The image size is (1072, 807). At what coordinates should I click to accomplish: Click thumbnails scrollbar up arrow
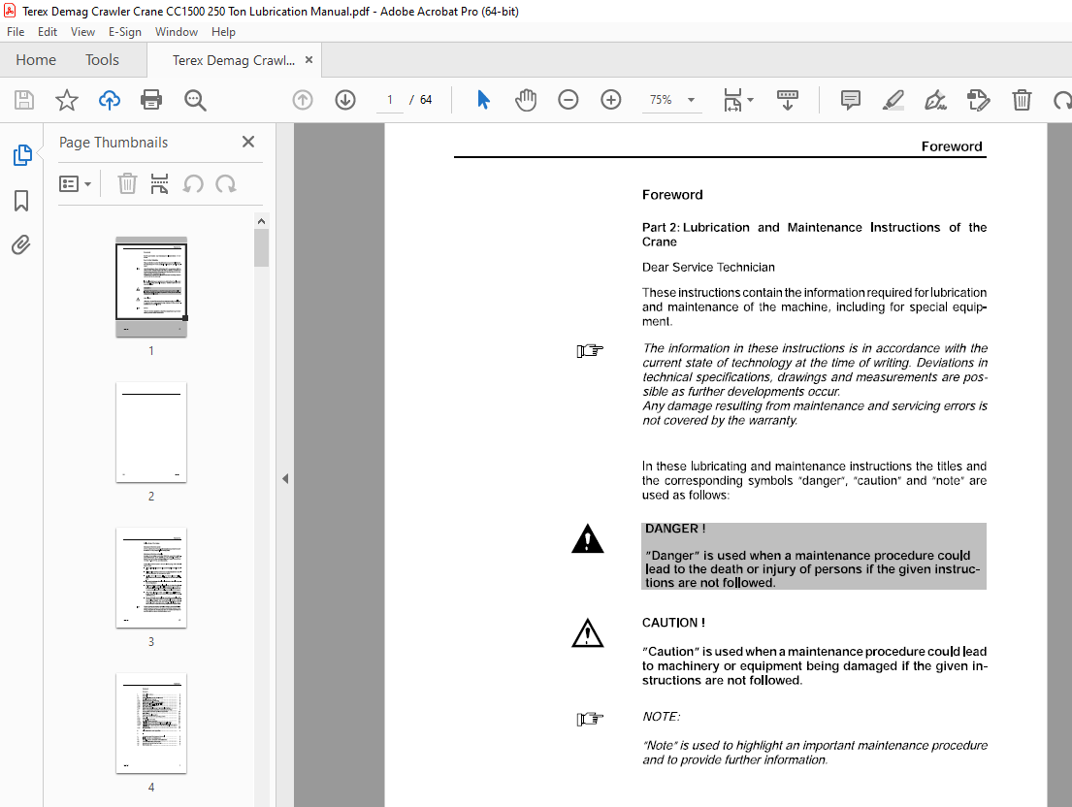[x=261, y=221]
